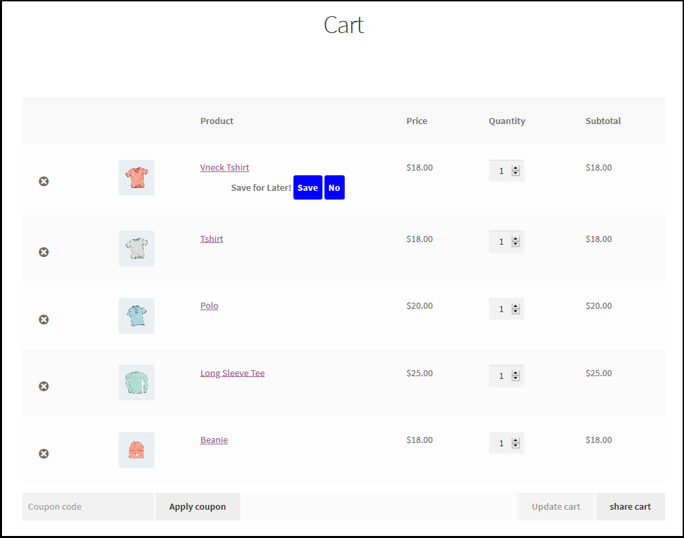Remove Beanie using the X icon
Screen dimensions: 684x538
pos(44,454)
